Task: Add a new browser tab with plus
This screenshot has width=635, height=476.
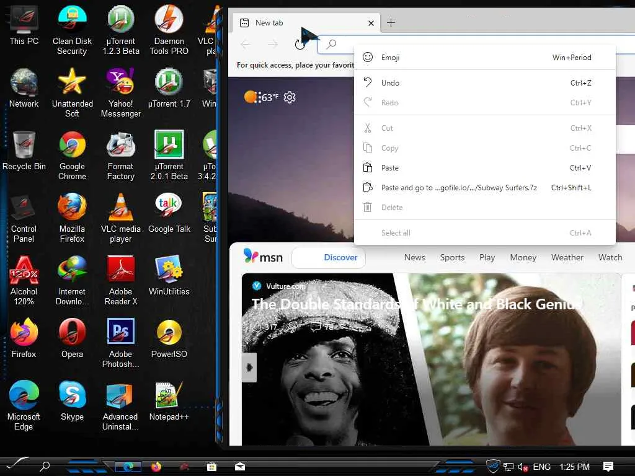Action: pos(391,23)
